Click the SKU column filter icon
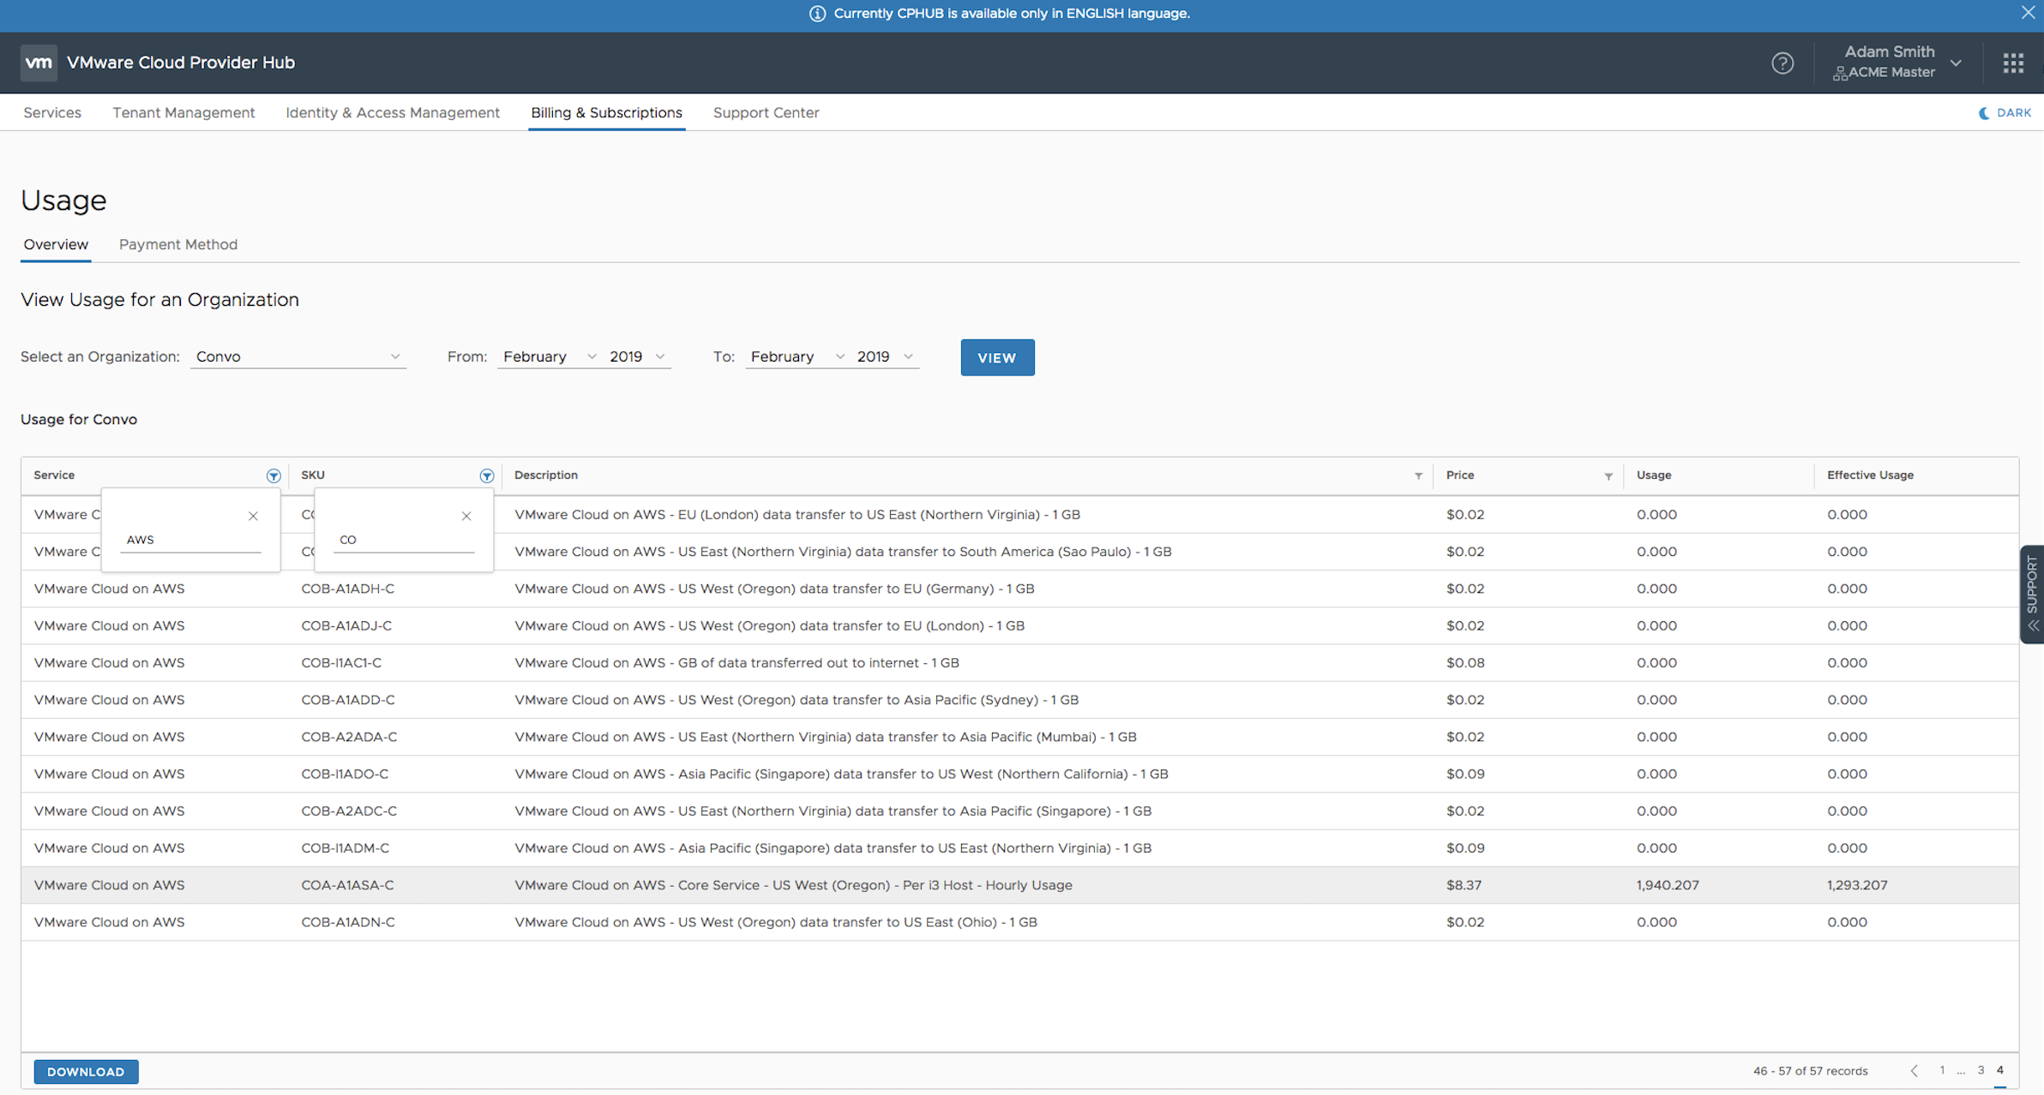The image size is (2044, 1095). coord(486,476)
